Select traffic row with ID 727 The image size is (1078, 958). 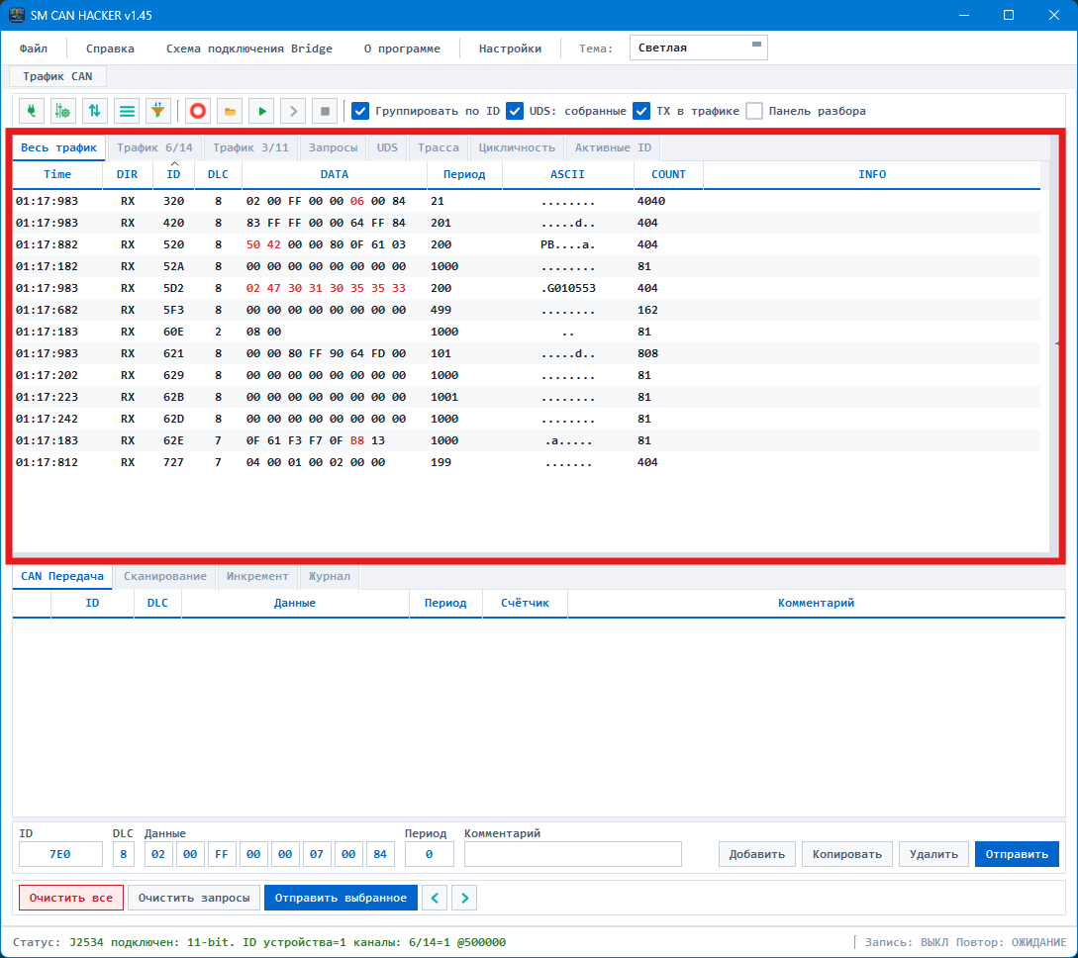526,462
